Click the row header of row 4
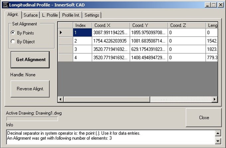 coord(65,58)
